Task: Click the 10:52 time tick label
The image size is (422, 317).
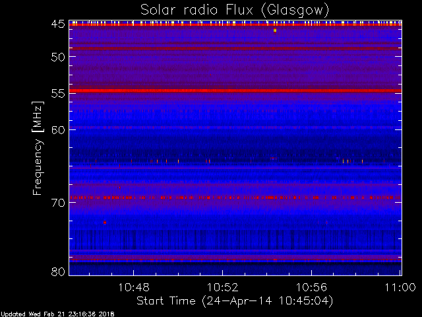Action: tap(223, 287)
